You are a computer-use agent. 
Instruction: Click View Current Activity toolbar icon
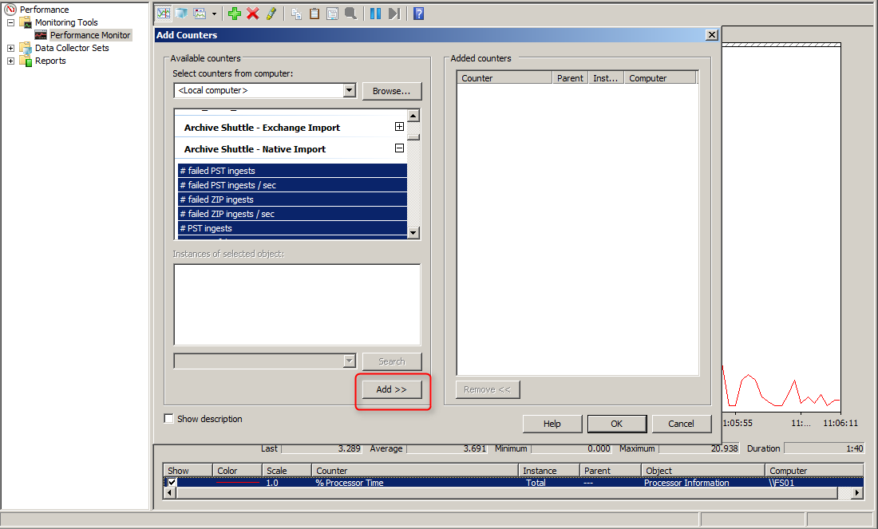pos(164,14)
